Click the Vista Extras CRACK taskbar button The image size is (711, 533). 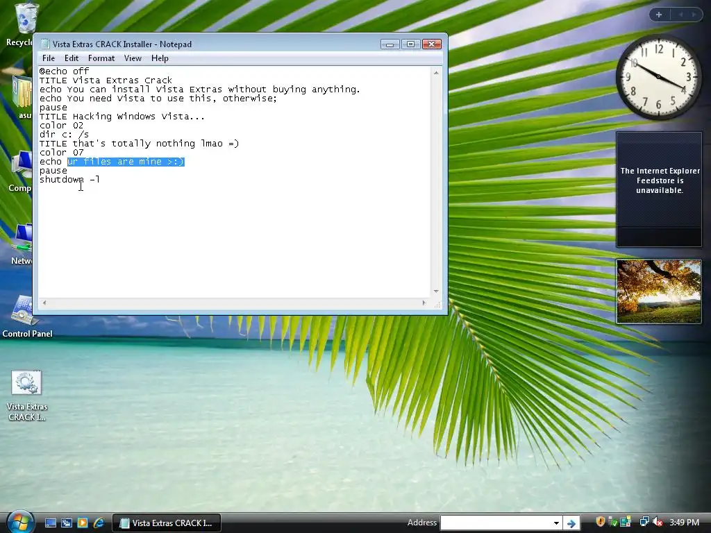(167, 523)
